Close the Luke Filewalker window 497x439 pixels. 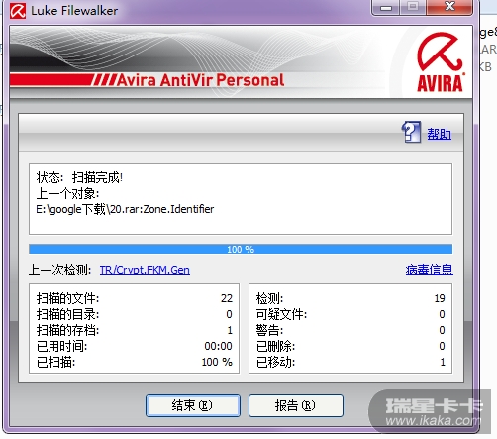[449, 7]
